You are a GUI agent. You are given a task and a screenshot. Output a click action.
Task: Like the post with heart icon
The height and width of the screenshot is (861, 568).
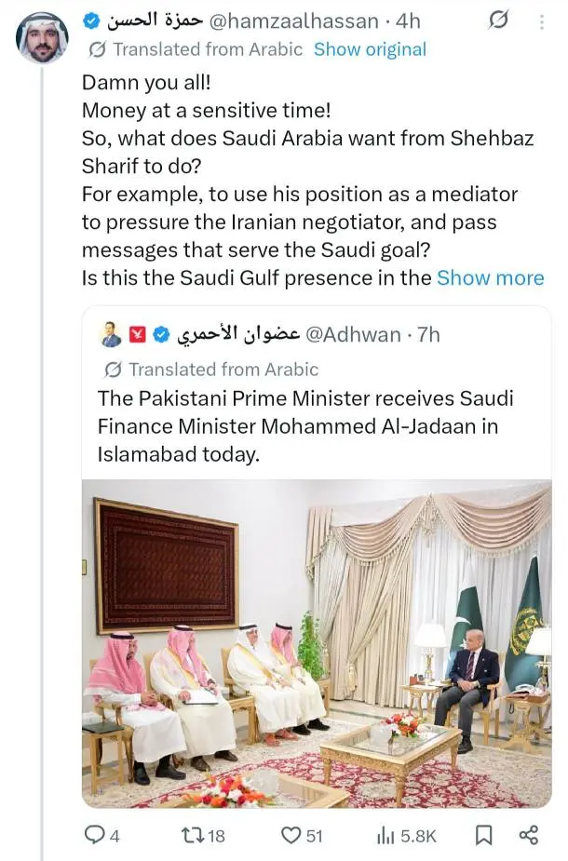pos(291,836)
